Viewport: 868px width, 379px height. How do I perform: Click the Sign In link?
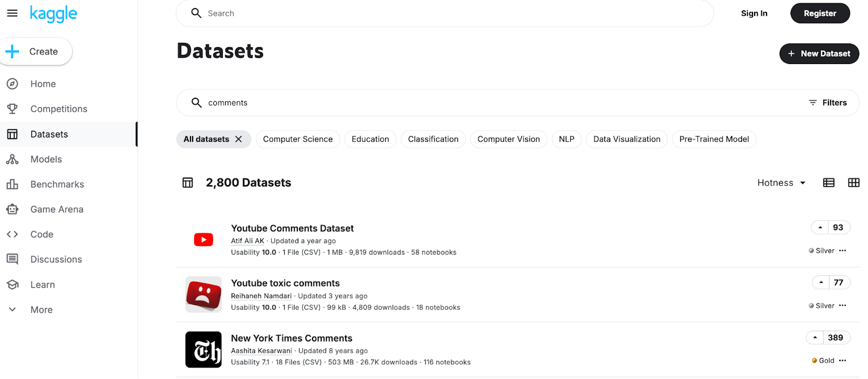[754, 13]
